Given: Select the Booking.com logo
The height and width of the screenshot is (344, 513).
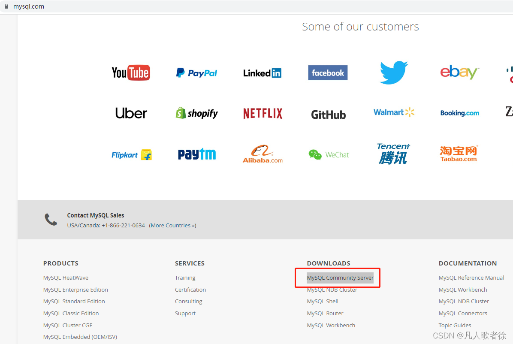Looking at the screenshot, I should (x=460, y=113).
